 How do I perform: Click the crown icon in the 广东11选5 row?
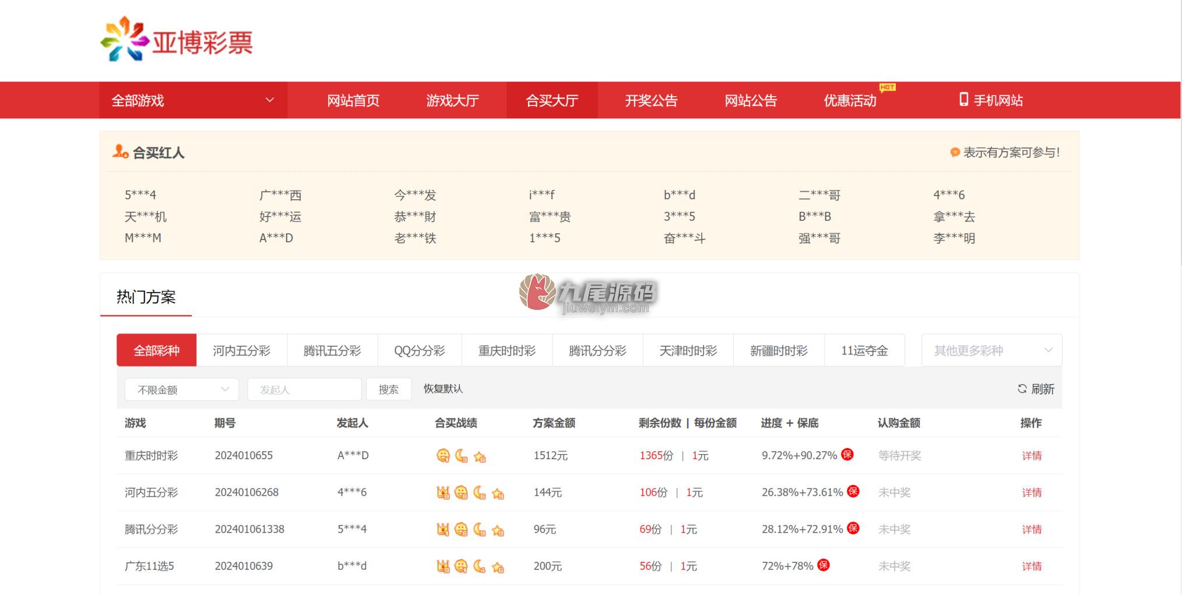coord(443,566)
